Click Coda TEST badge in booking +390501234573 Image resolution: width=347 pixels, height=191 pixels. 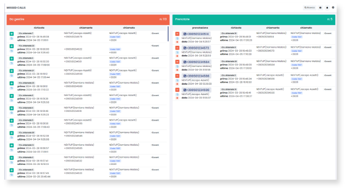(296, 51)
